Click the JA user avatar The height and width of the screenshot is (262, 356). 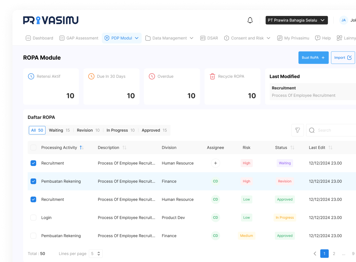point(344,20)
